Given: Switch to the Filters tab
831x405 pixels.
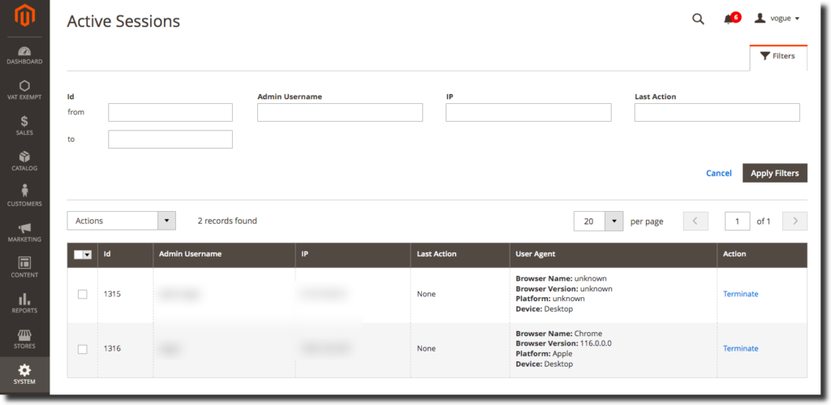Looking at the screenshot, I should pos(777,57).
